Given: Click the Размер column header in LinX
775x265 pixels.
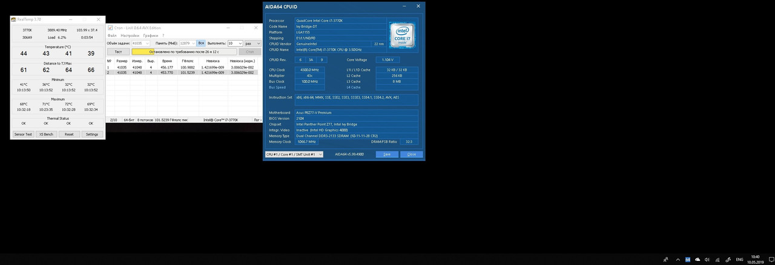Looking at the screenshot, I should pyautogui.click(x=122, y=61).
